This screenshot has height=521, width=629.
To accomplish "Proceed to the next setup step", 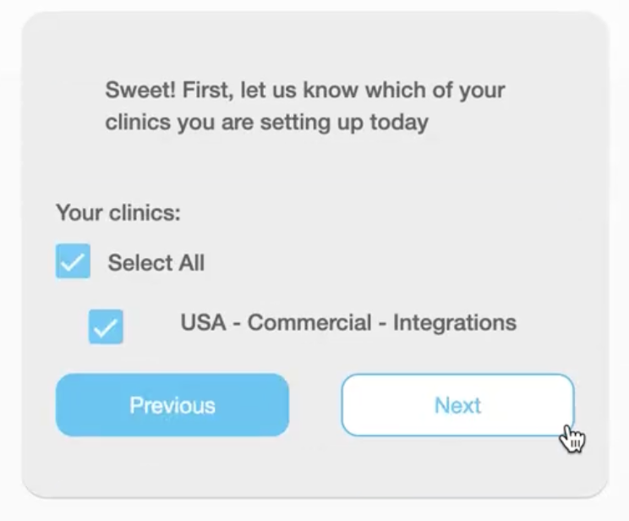I will click(457, 405).
